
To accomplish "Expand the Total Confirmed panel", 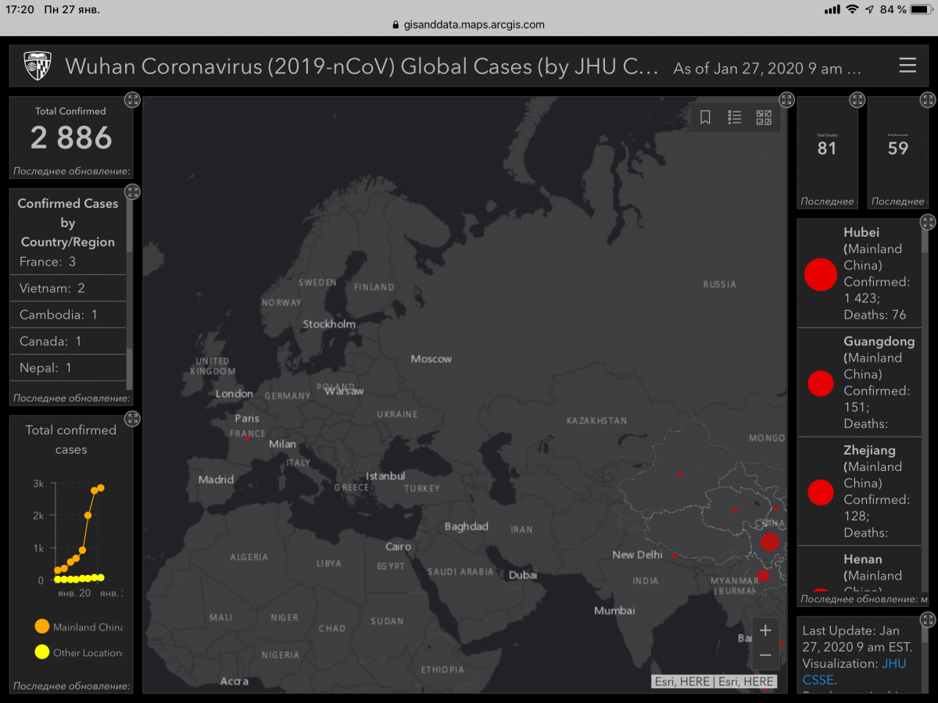I will pyautogui.click(x=132, y=100).
